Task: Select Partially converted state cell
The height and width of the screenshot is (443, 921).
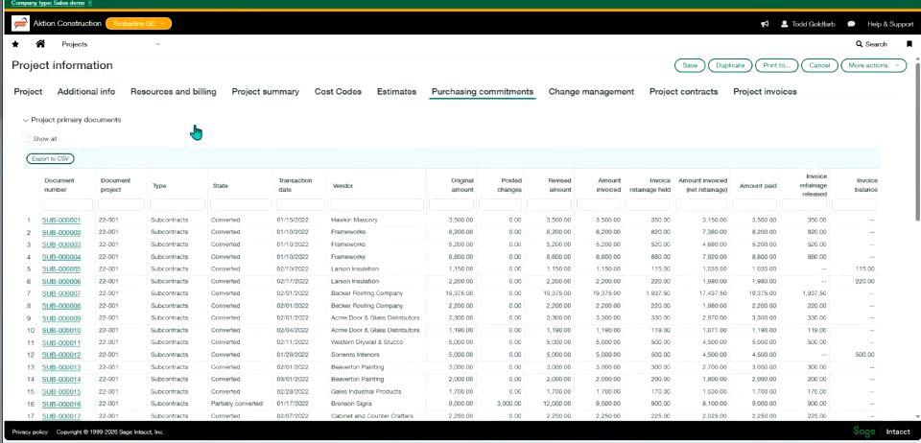Action: [237, 404]
